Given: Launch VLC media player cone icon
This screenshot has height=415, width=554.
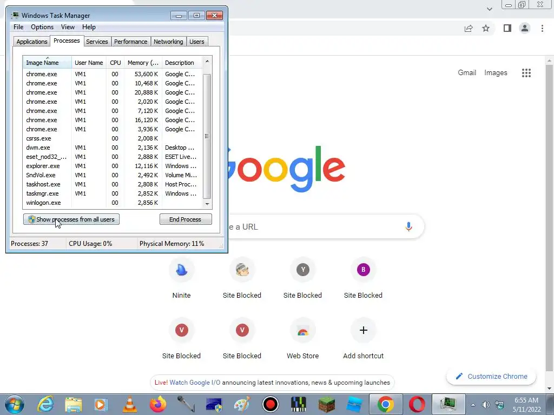Looking at the screenshot, I should click(130, 404).
